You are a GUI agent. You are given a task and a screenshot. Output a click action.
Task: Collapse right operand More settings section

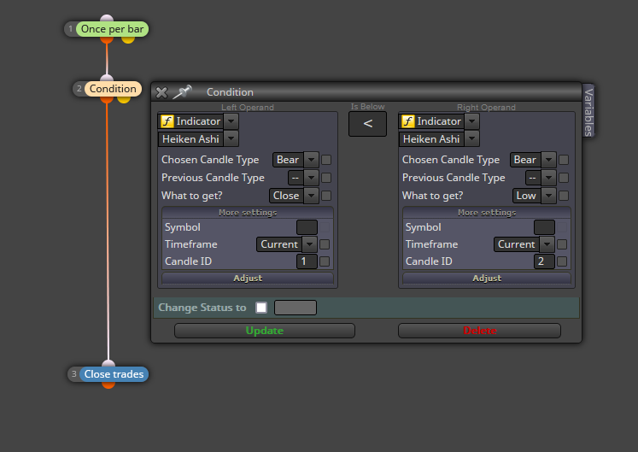point(487,213)
